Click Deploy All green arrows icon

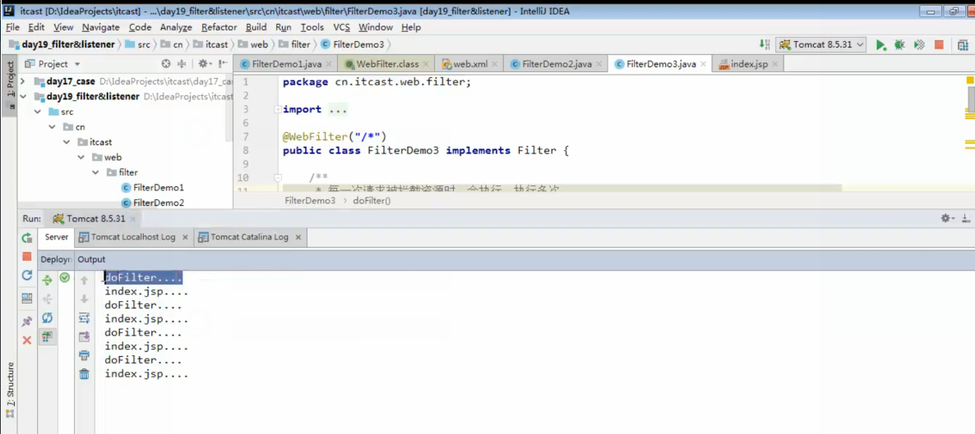47,281
